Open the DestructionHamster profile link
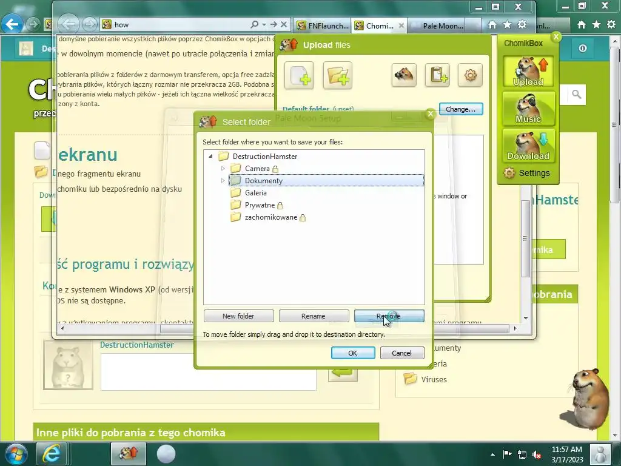 (136, 345)
